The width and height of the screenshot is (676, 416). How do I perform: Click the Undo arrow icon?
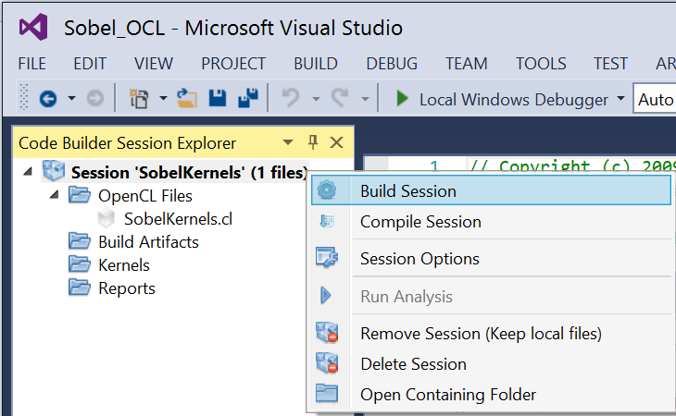tap(289, 99)
